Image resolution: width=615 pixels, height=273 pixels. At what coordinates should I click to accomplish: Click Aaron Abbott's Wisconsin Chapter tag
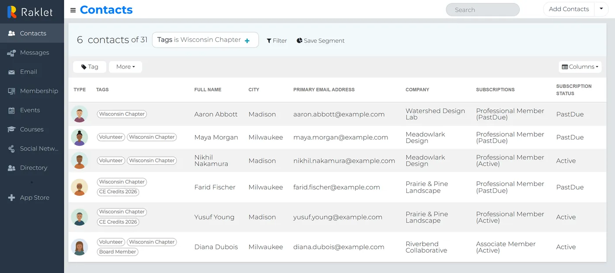click(122, 114)
